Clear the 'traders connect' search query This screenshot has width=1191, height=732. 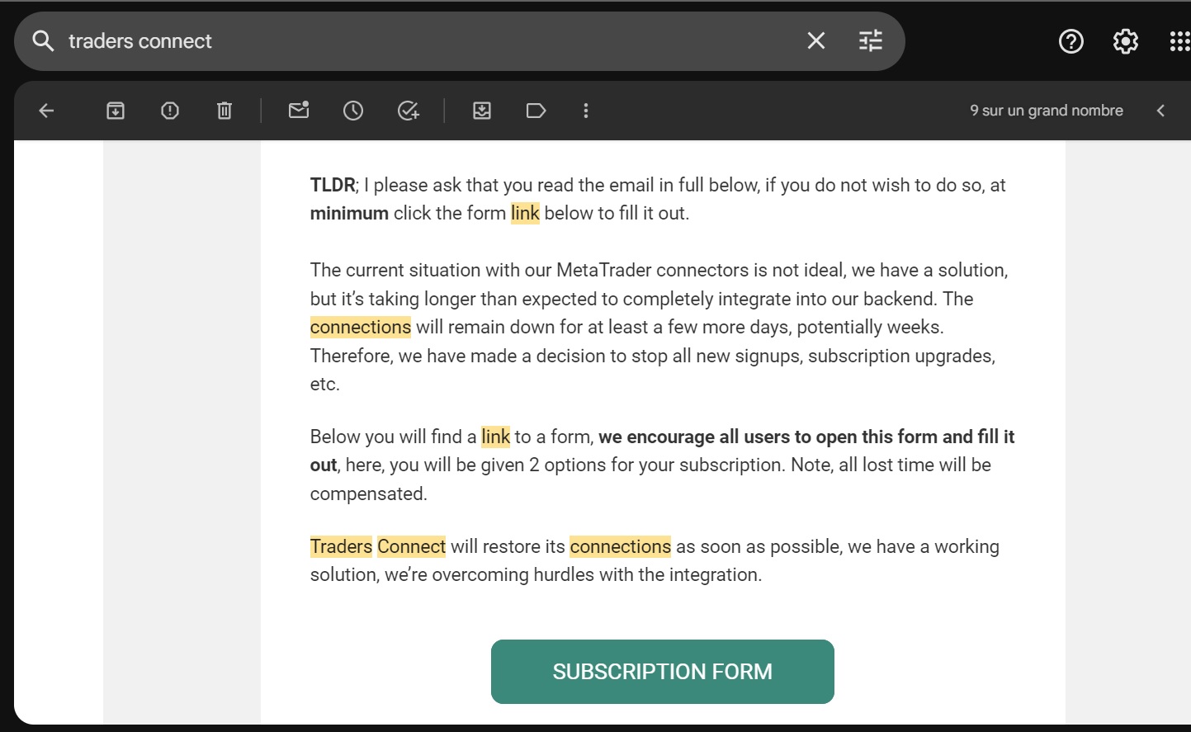point(815,41)
